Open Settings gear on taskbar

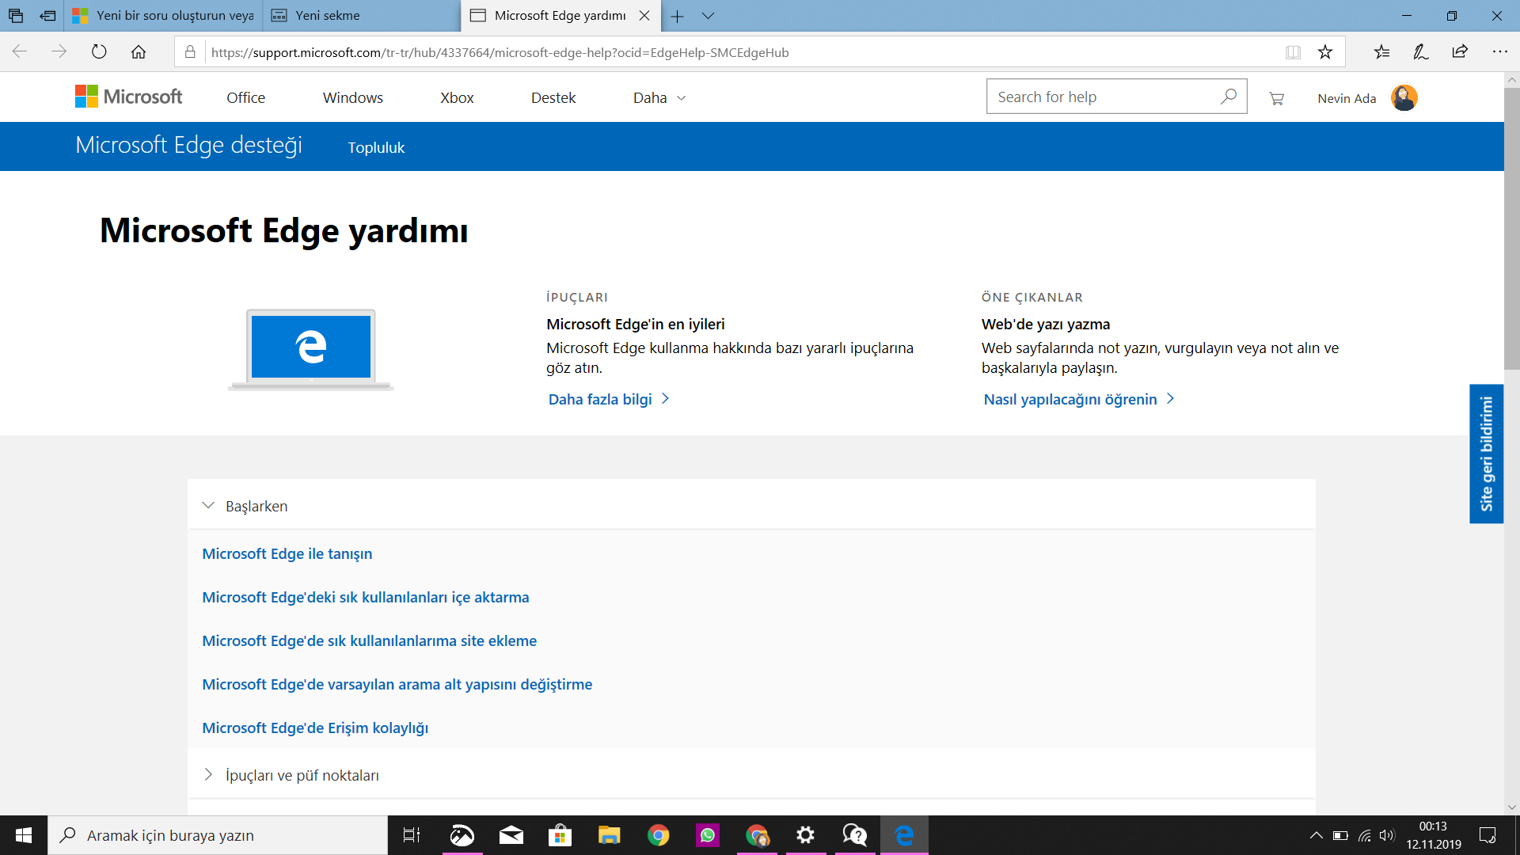(806, 835)
